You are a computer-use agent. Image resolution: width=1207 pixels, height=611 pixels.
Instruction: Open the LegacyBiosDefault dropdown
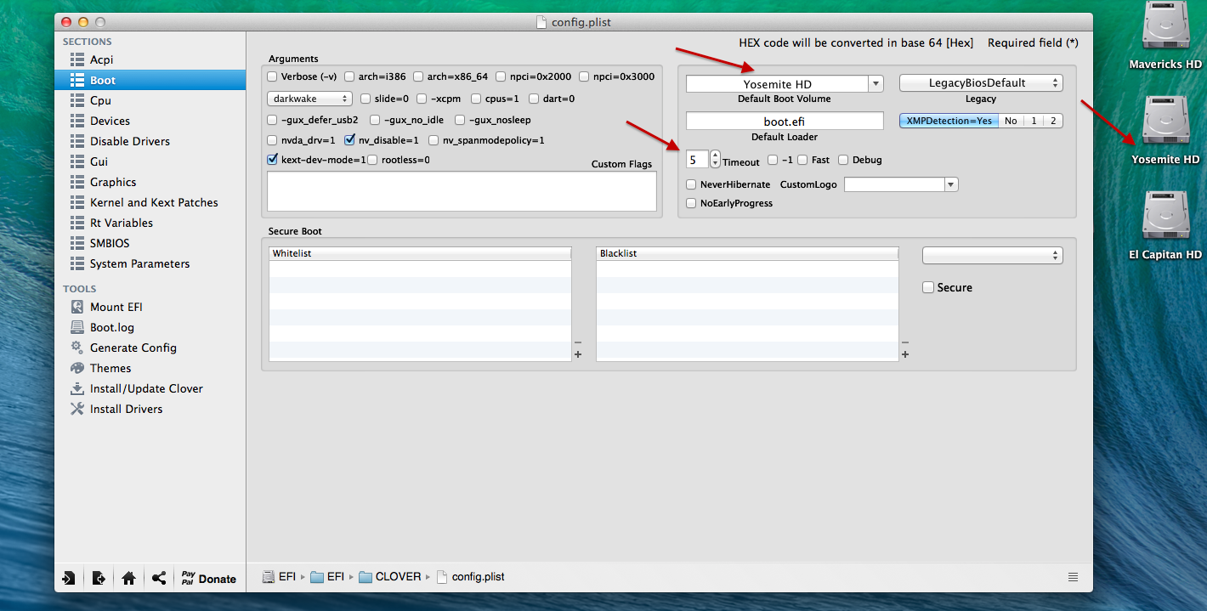click(x=981, y=83)
